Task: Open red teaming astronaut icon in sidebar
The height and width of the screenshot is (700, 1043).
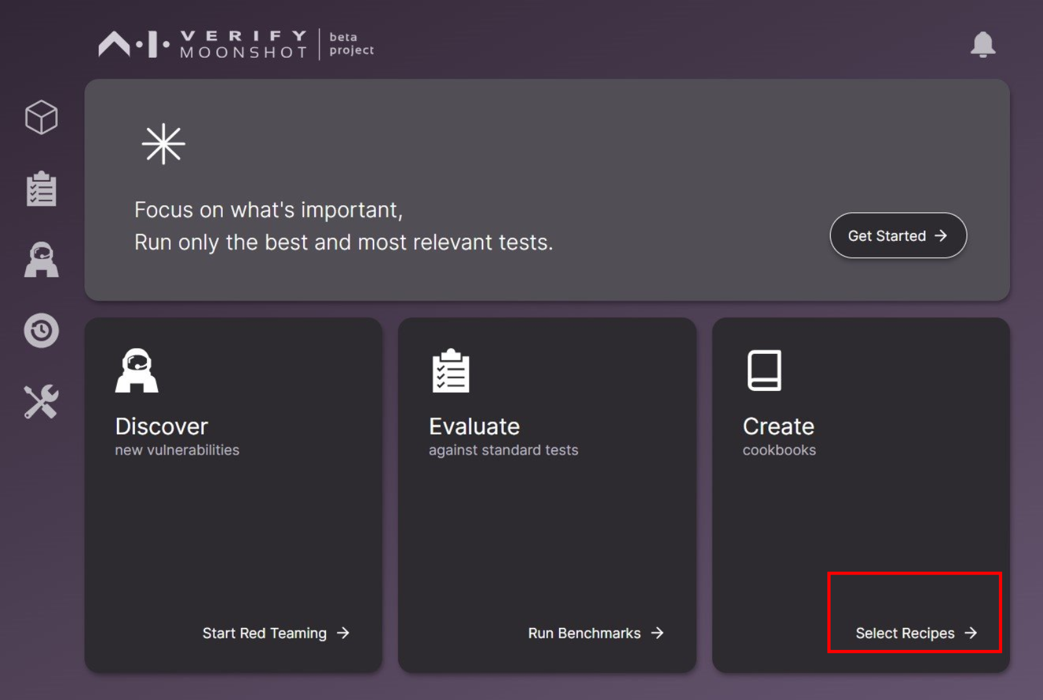Action: tap(42, 260)
